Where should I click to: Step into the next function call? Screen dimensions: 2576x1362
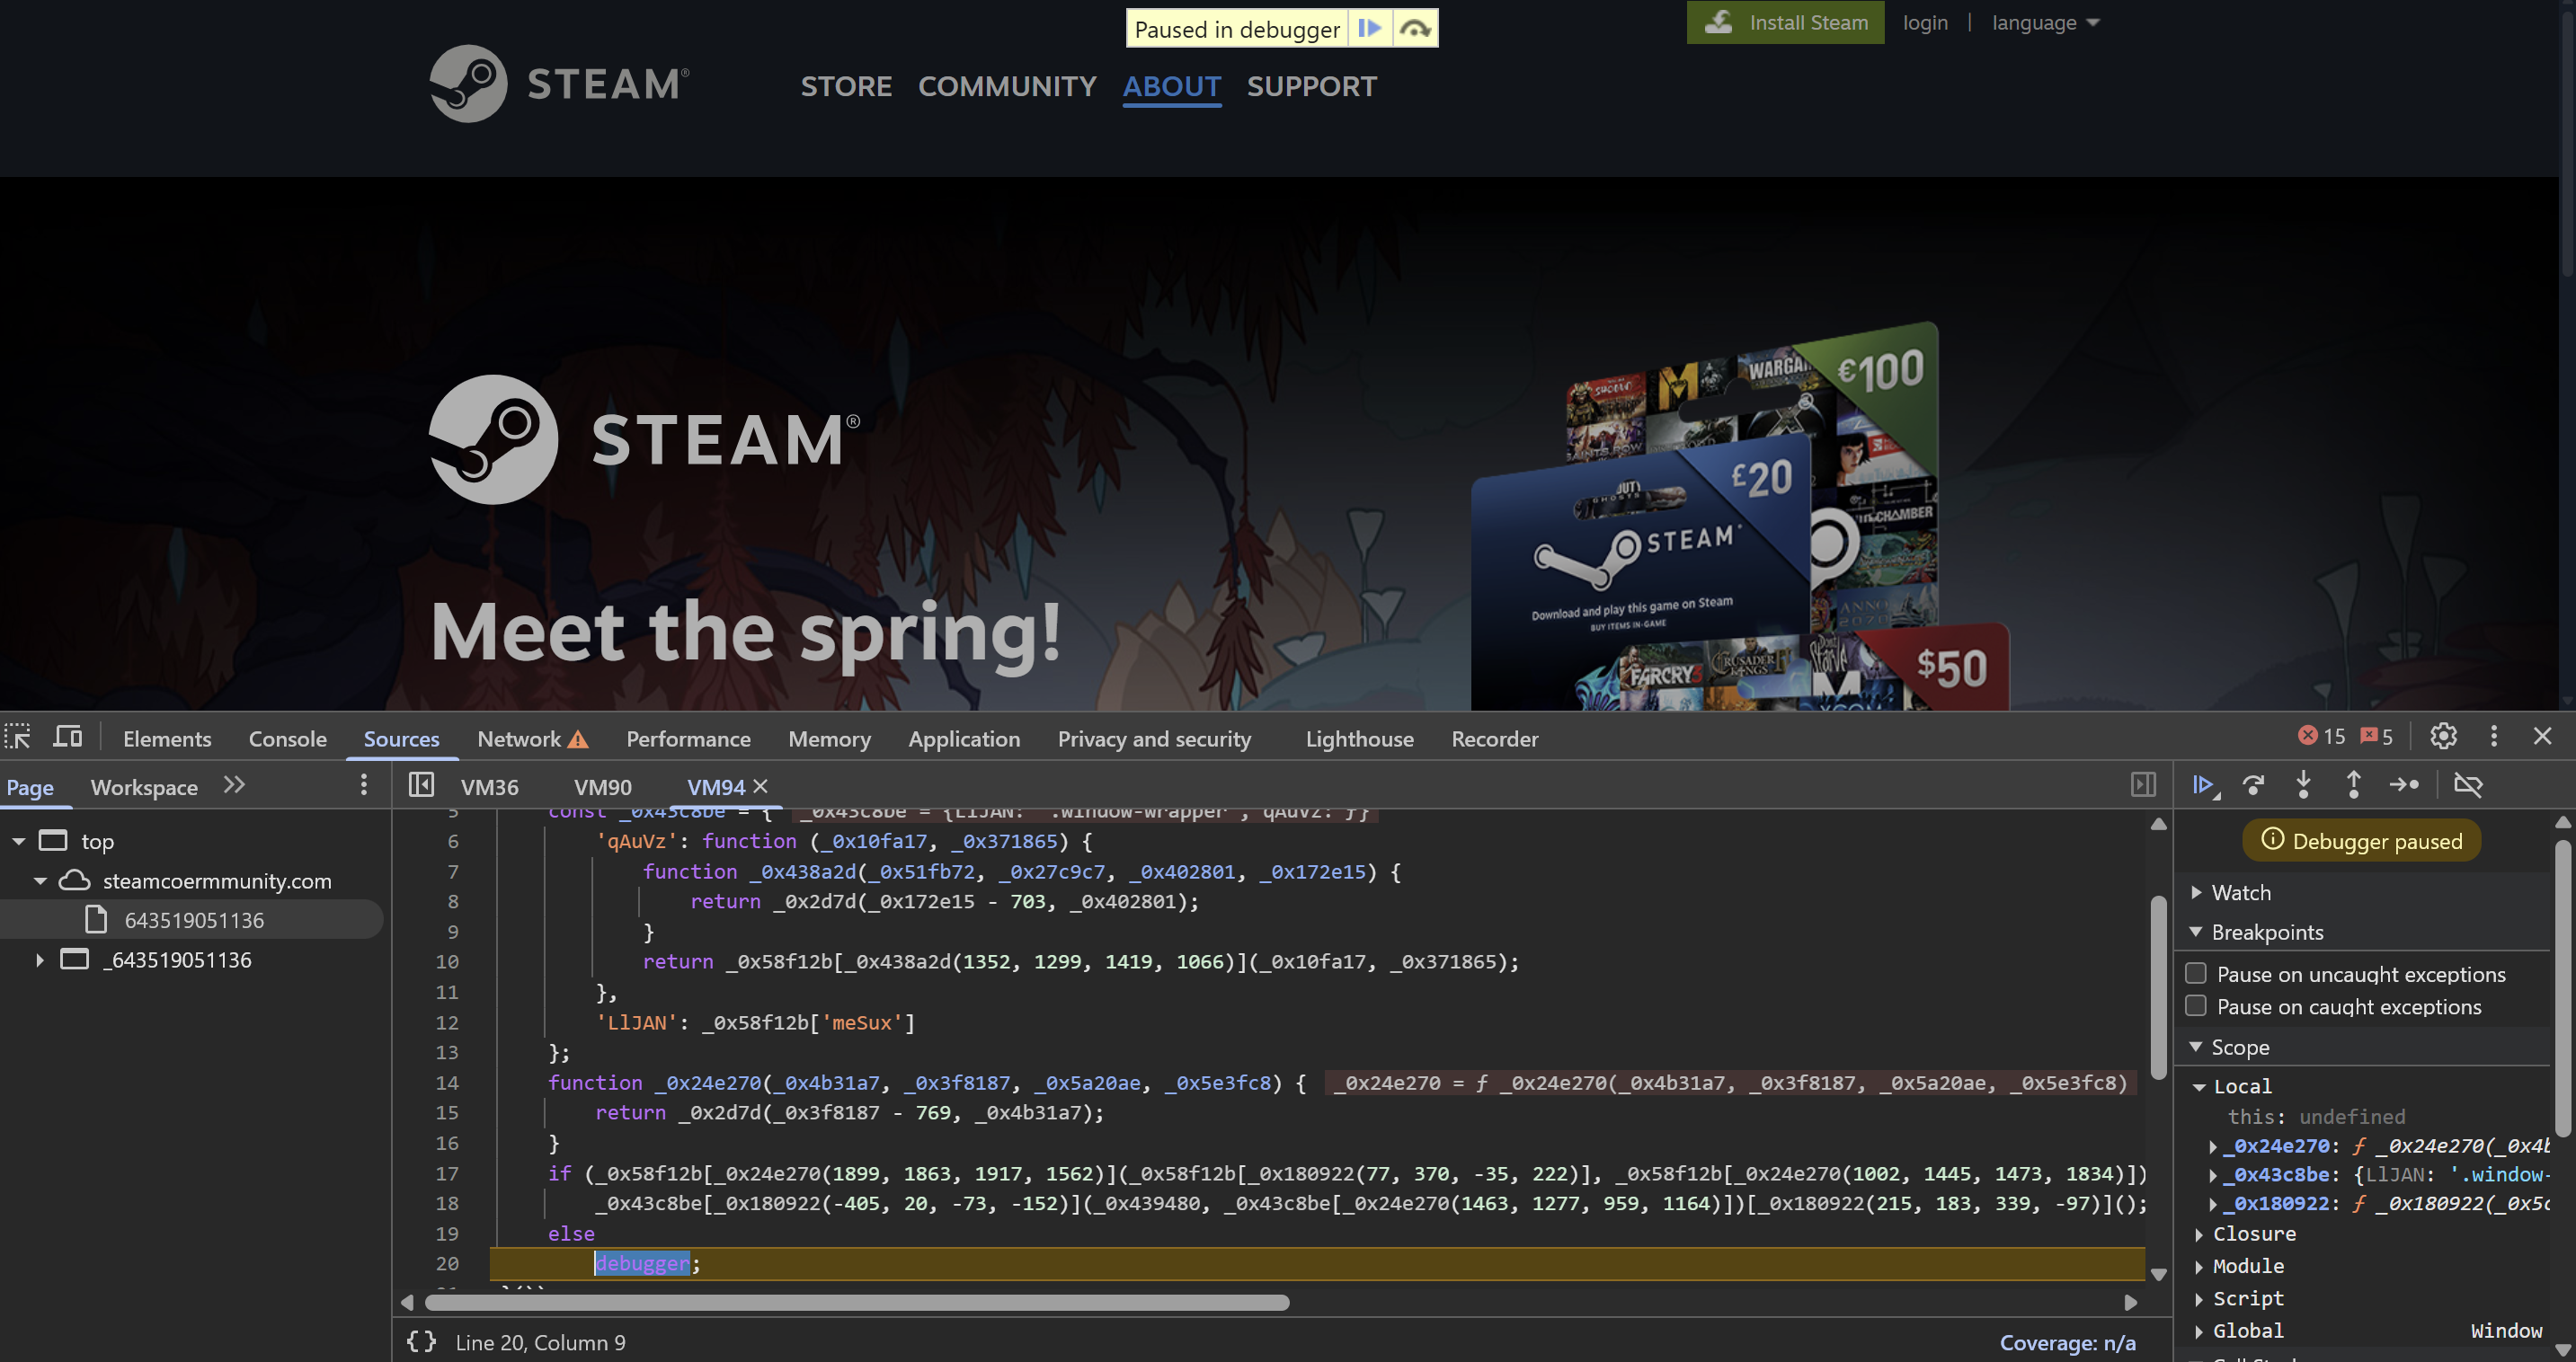point(2304,785)
